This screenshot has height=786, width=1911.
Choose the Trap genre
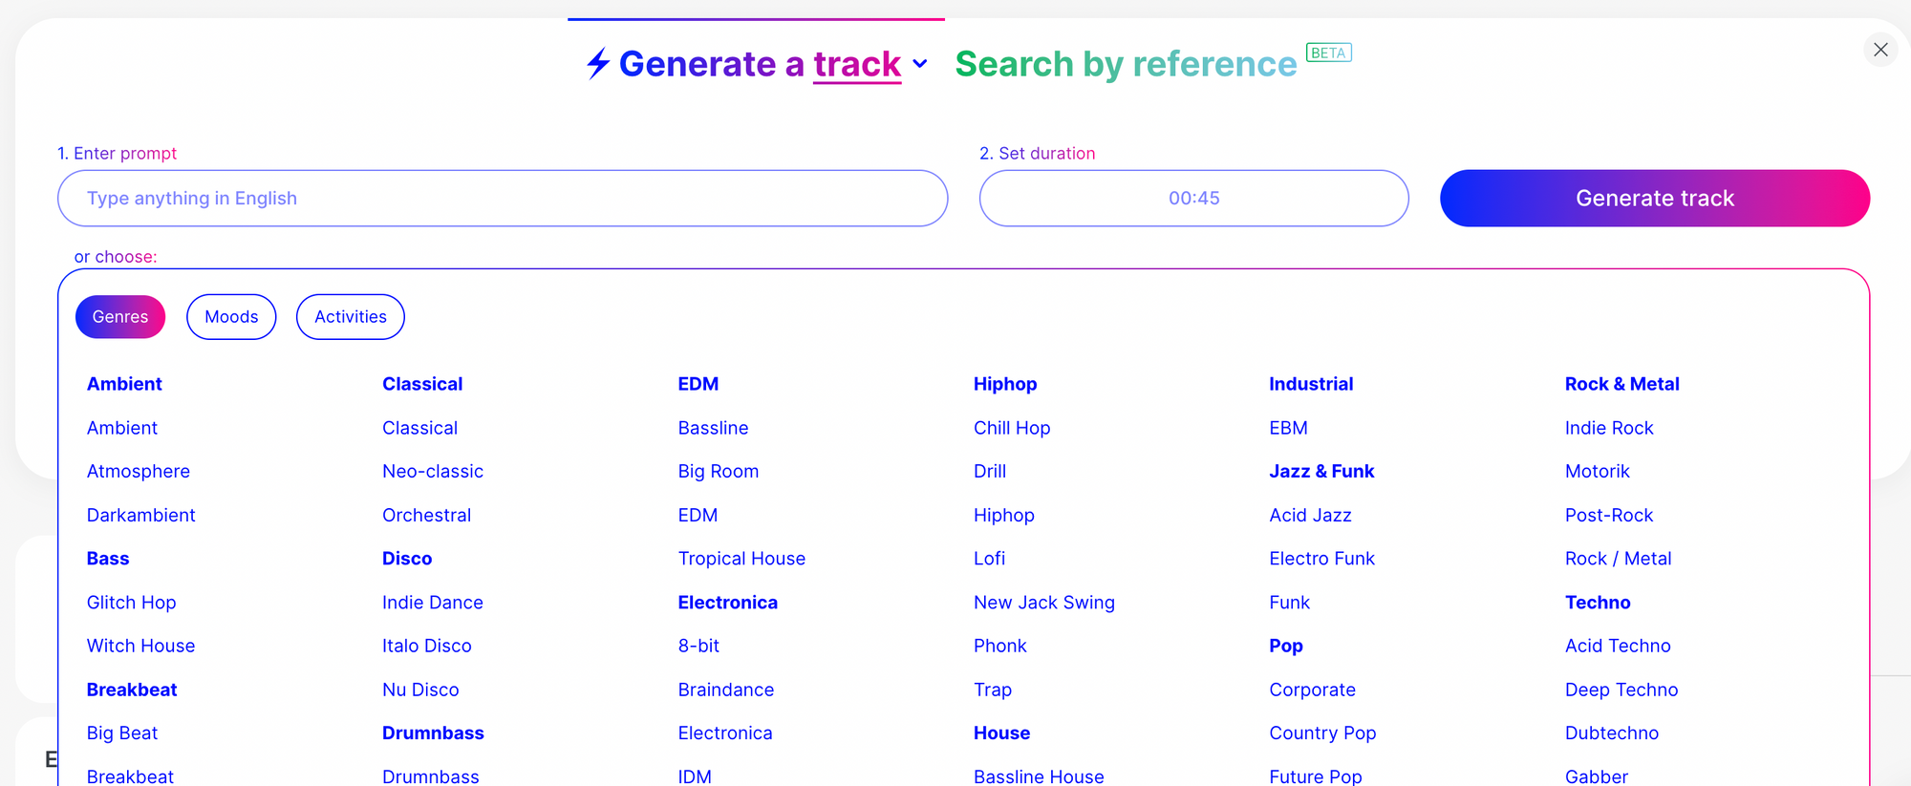click(993, 690)
